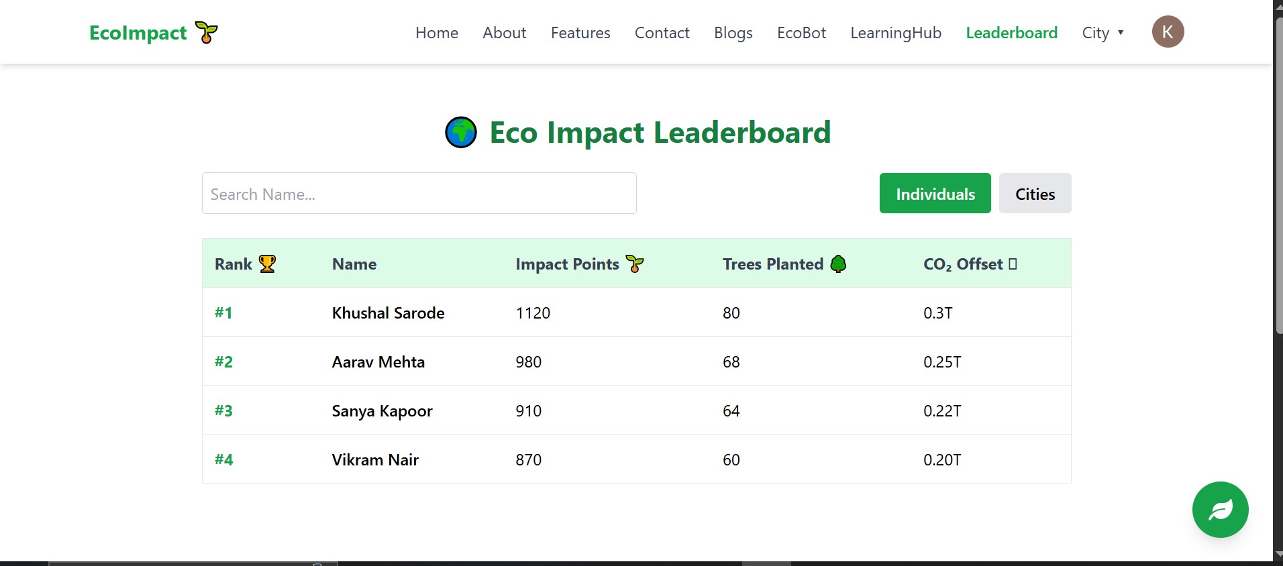Open the Features page link
The height and width of the screenshot is (566, 1283).
tap(580, 33)
